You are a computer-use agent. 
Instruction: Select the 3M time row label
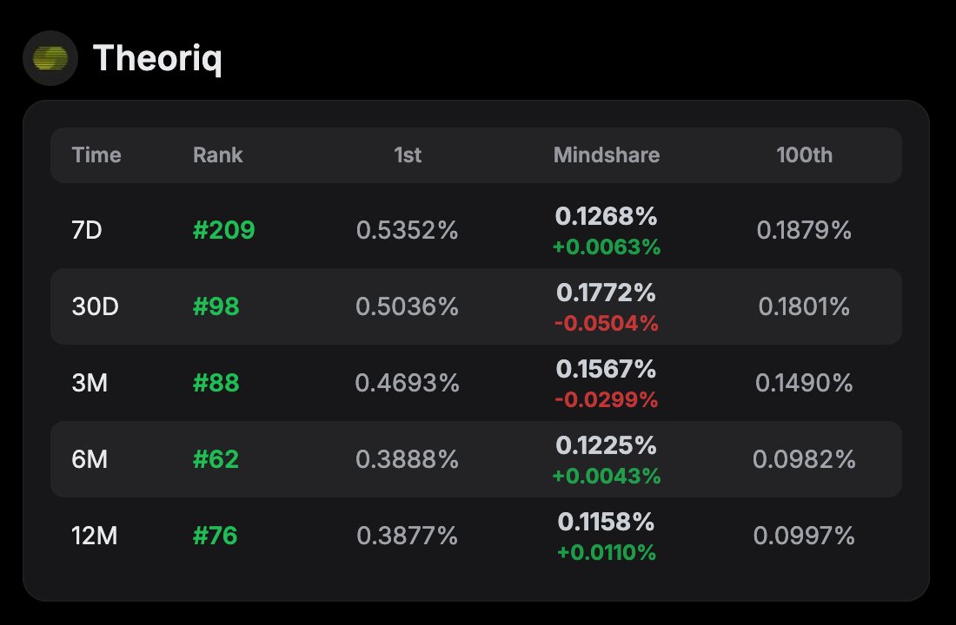(x=90, y=383)
